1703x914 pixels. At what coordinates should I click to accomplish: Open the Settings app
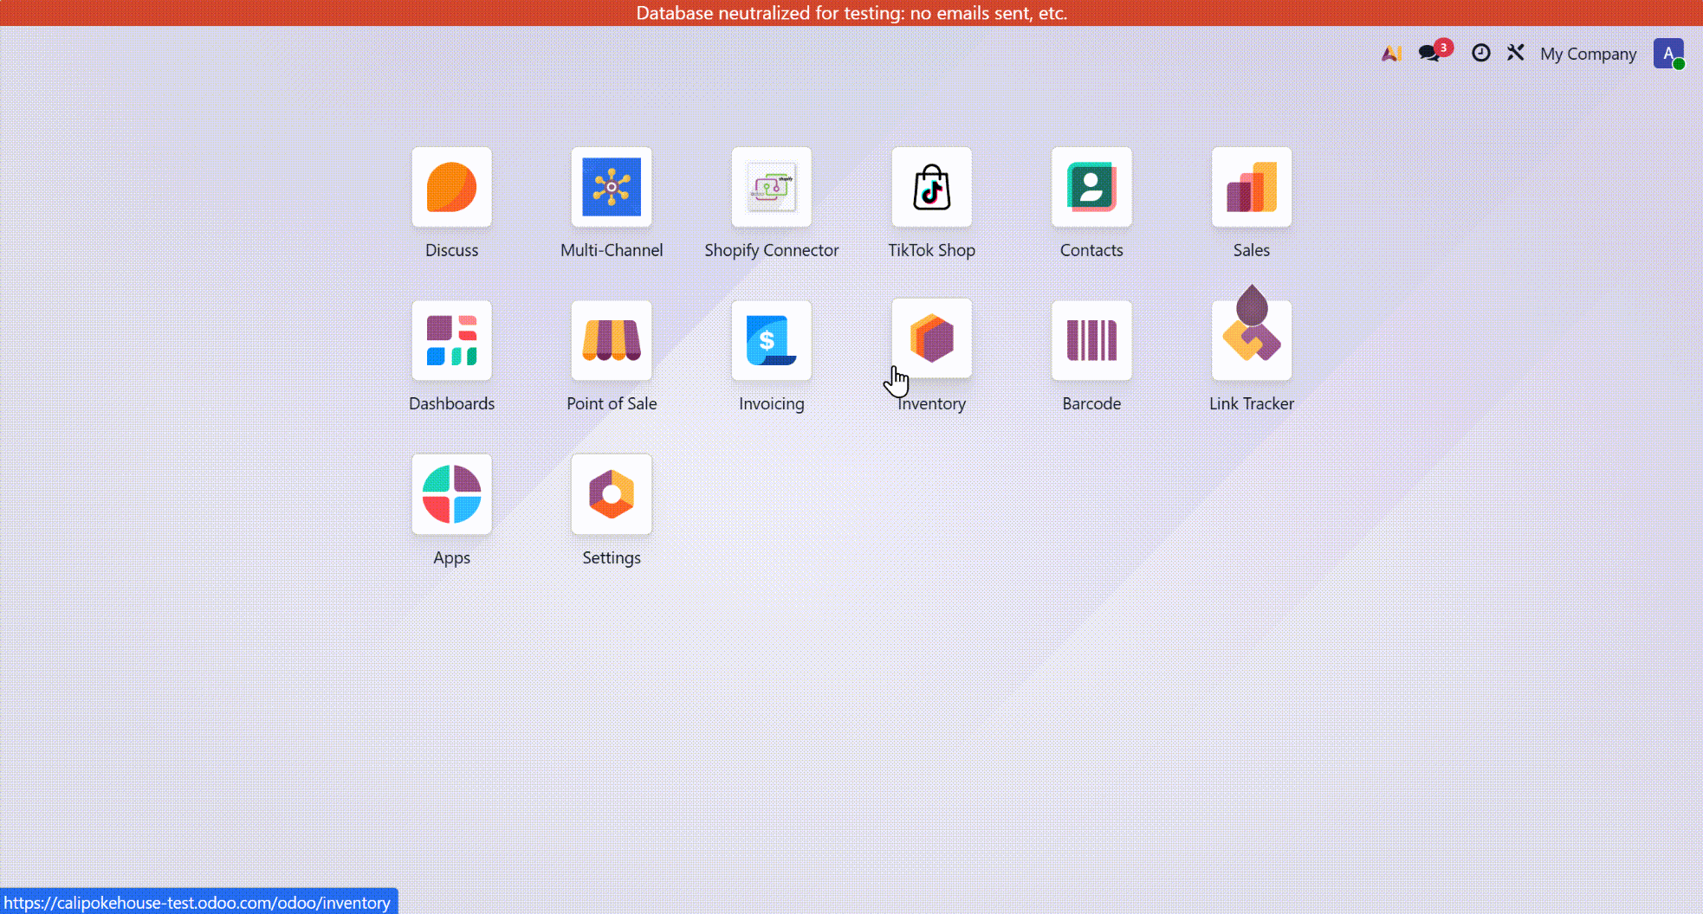611,494
